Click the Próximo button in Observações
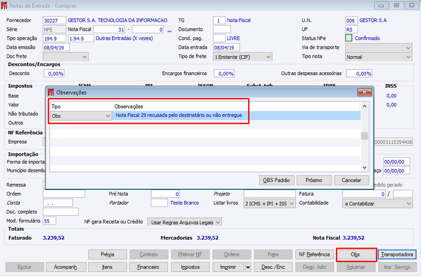The image size is (421, 276). click(x=314, y=180)
